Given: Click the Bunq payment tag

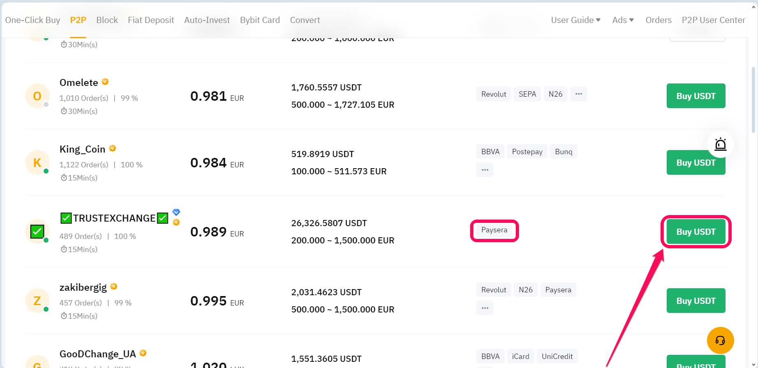Looking at the screenshot, I should click(x=563, y=151).
